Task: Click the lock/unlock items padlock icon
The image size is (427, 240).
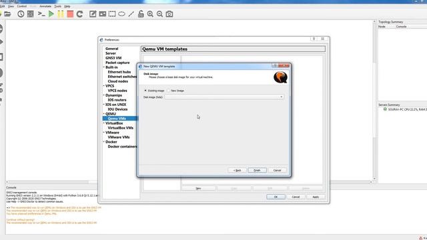Action: click(x=141, y=14)
